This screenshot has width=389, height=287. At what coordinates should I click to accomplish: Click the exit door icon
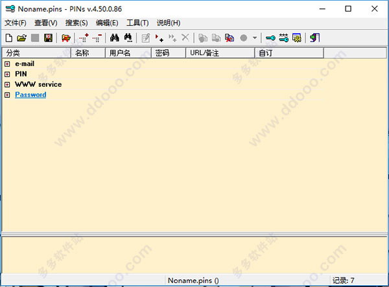click(315, 38)
